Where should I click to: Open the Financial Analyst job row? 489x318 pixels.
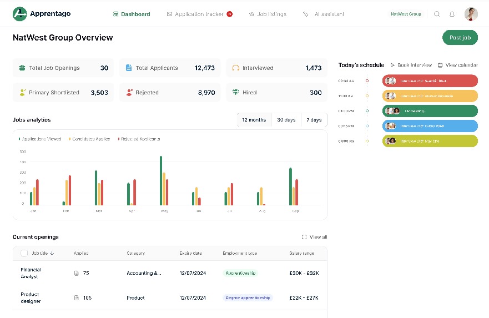point(170,273)
